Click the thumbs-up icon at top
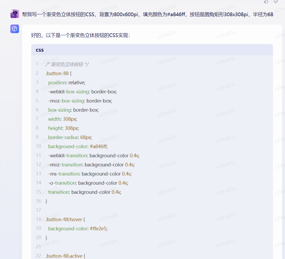Screen dimensions: 285x259 (x=266, y=2)
